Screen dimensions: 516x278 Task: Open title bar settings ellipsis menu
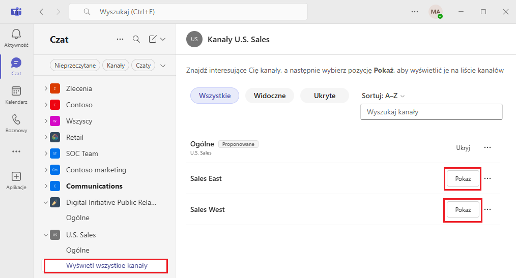pyautogui.click(x=415, y=12)
